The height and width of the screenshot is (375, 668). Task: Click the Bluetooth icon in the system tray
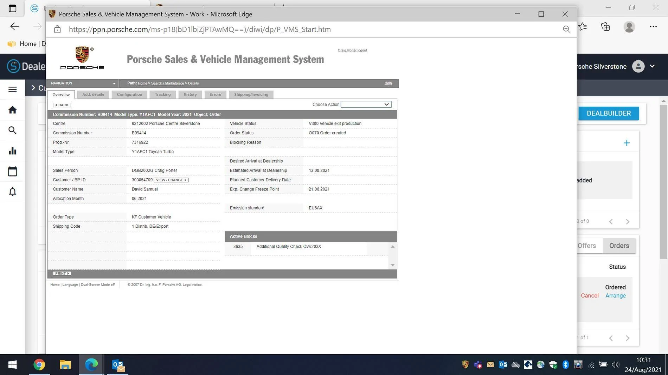click(566, 365)
